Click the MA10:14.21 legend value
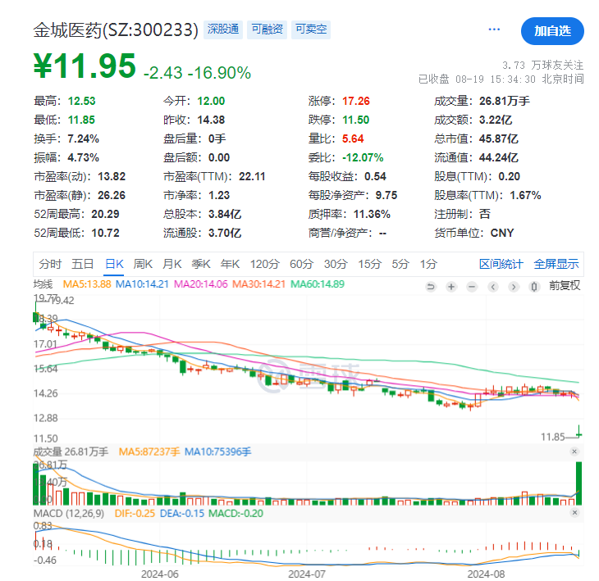This screenshot has height=581, width=599. click(x=142, y=284)
